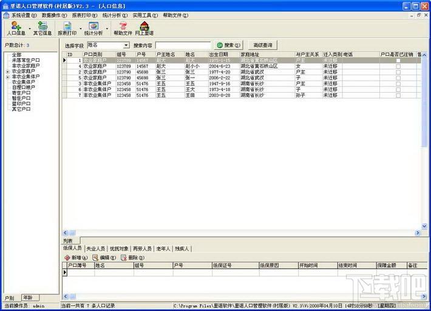Click the 搜索 search button
Image resolution: width=431 pixels, height=311 pixels.
228,45
